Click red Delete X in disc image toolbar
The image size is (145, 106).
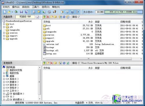[48, 17]
